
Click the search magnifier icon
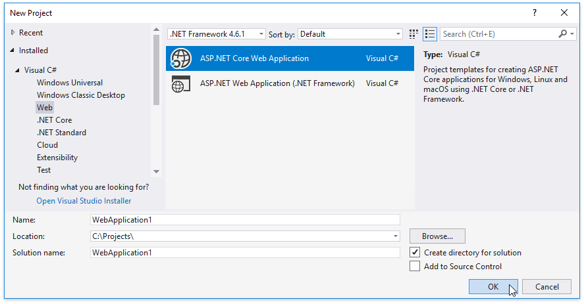point(563,34)
